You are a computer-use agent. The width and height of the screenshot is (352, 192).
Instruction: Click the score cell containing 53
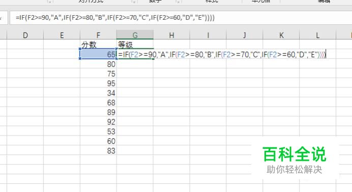tap(98, 131)
